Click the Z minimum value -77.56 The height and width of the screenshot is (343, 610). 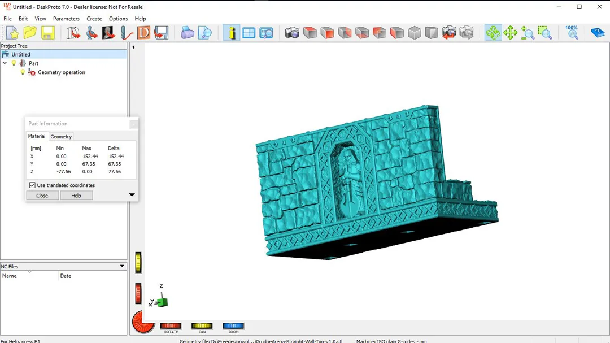[x=64, y=172]
